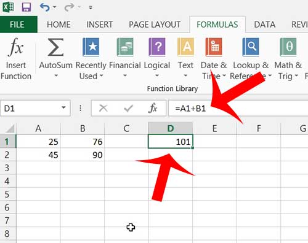
Task: Select cell B1 containing 76
Action: coord(83,142)
